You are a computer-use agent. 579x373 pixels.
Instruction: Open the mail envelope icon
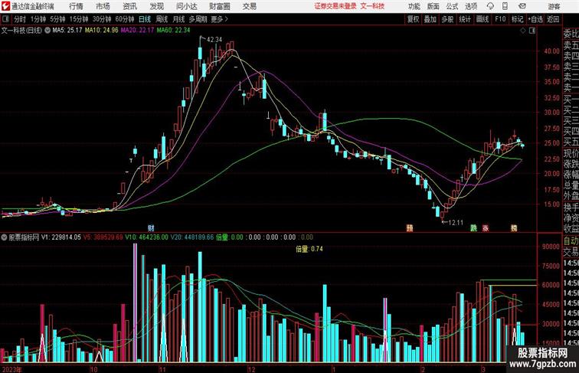[522, 6]
